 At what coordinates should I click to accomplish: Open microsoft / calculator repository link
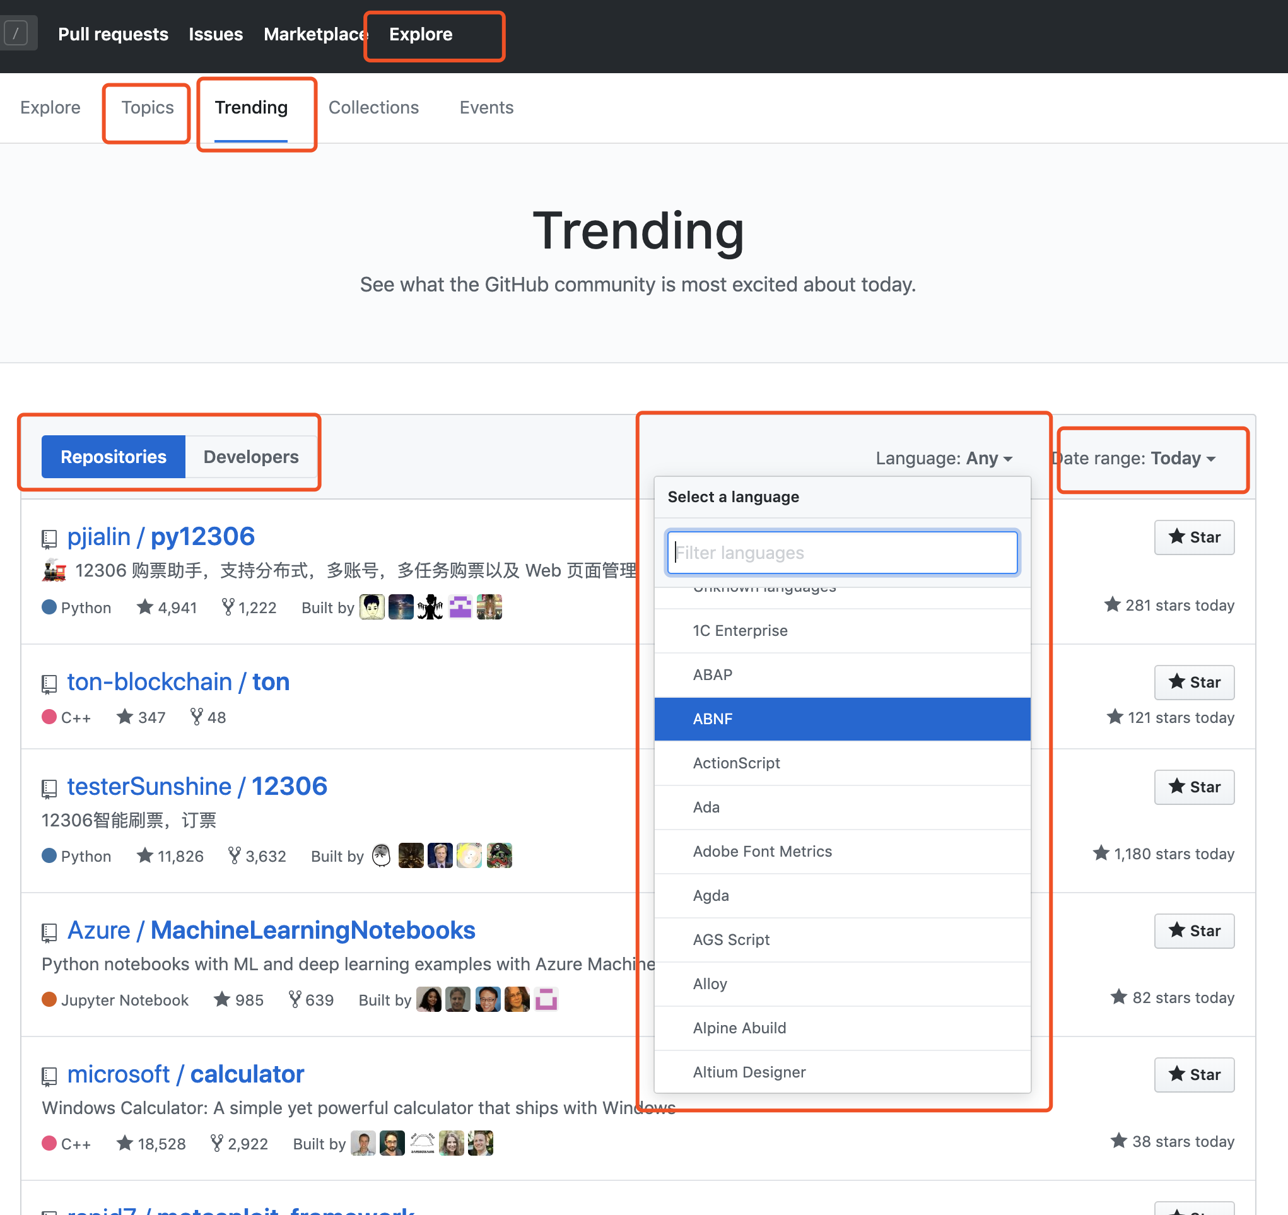pyautogui.click(x=186, y=1074)
